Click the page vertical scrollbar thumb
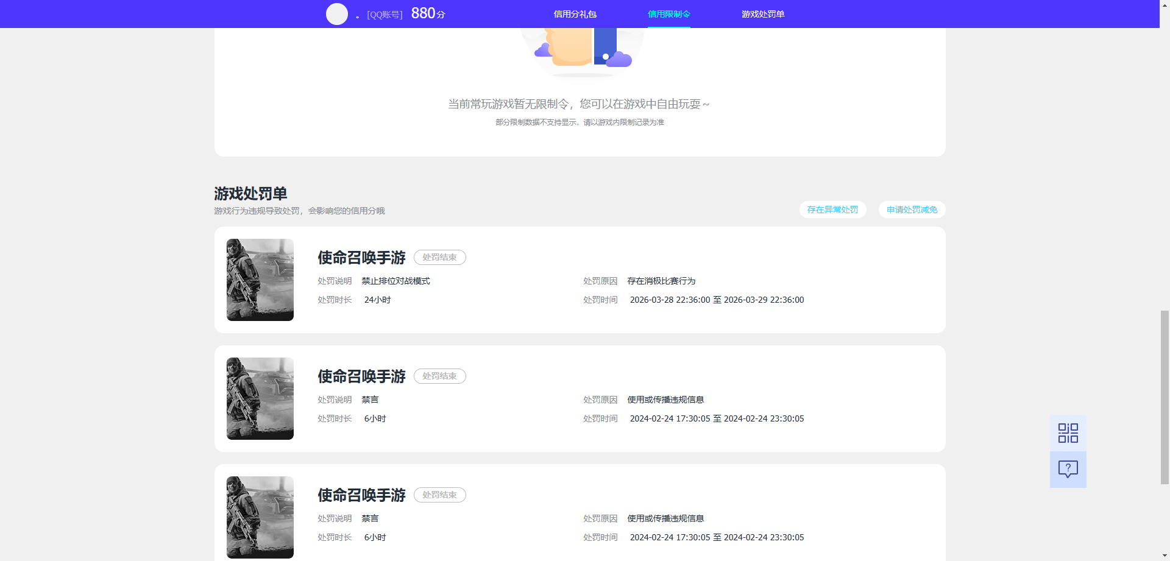Screen dimensions: 1170x561 [x=1165, y=397]
